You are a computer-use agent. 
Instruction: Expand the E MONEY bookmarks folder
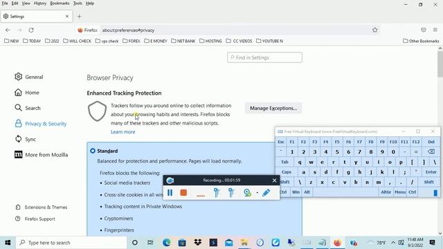pyautogui.click(x=156, y=41)
